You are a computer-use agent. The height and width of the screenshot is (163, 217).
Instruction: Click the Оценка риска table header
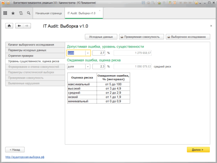click(82, 77)
